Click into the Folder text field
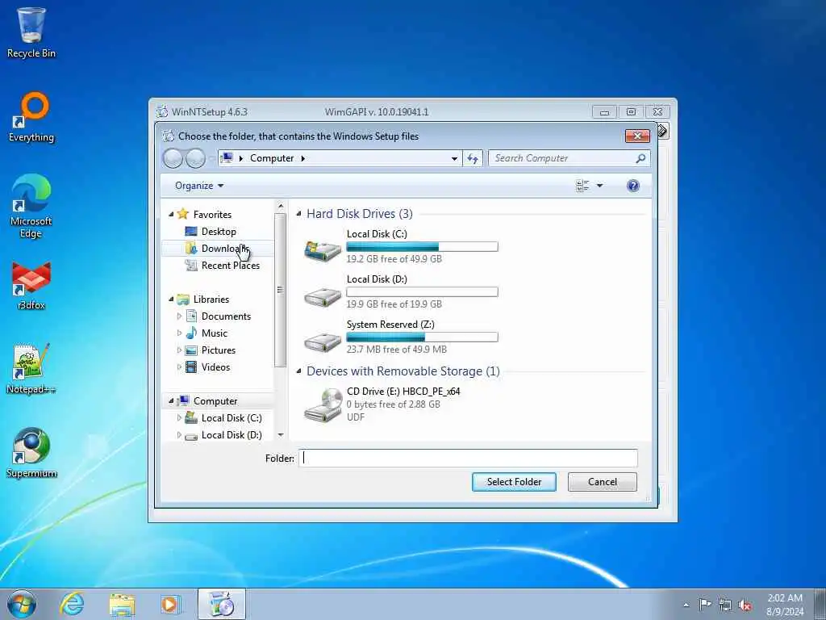This screenshot has width=826, height=620. [468, 459]
